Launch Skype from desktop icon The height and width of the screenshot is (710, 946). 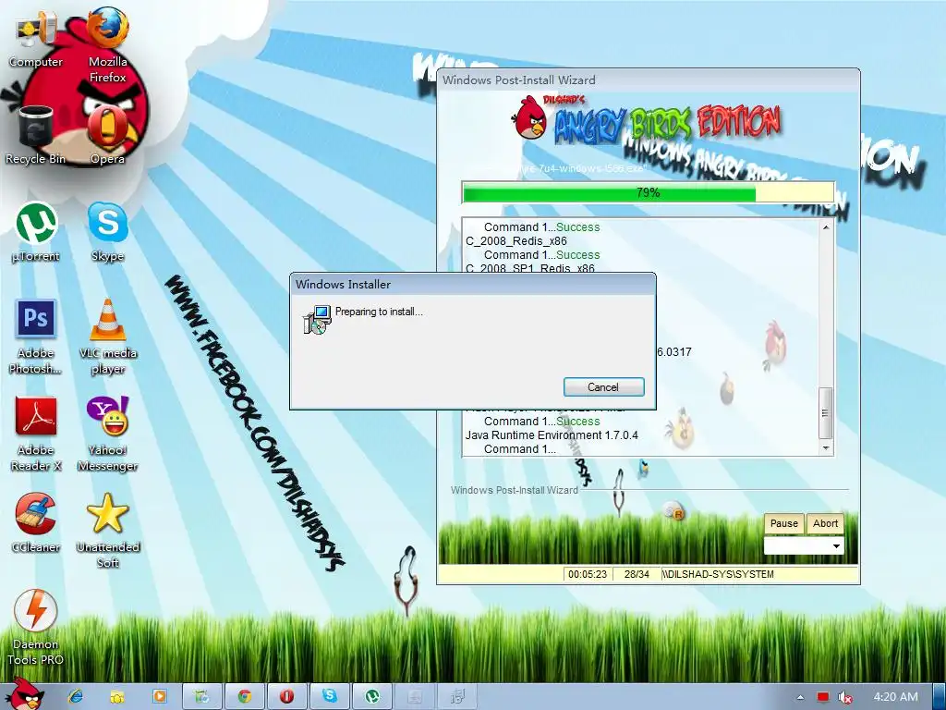pos(107,232)
